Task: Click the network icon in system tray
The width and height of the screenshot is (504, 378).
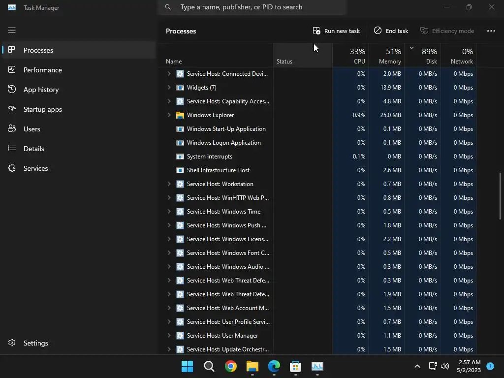Action: (x=433, y=366)
